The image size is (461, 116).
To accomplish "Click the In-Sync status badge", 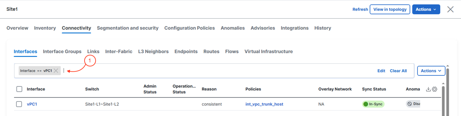I will 373,104.
